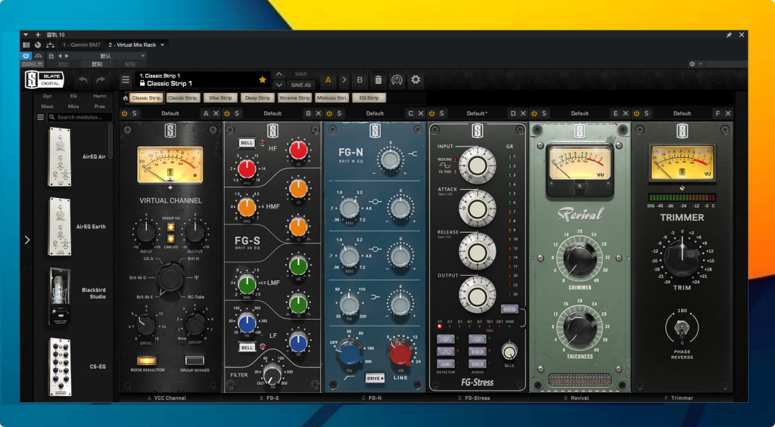Click the Trimmer TRIM knob
This screenshot has width=775, height=427.
tap(682, 257)
